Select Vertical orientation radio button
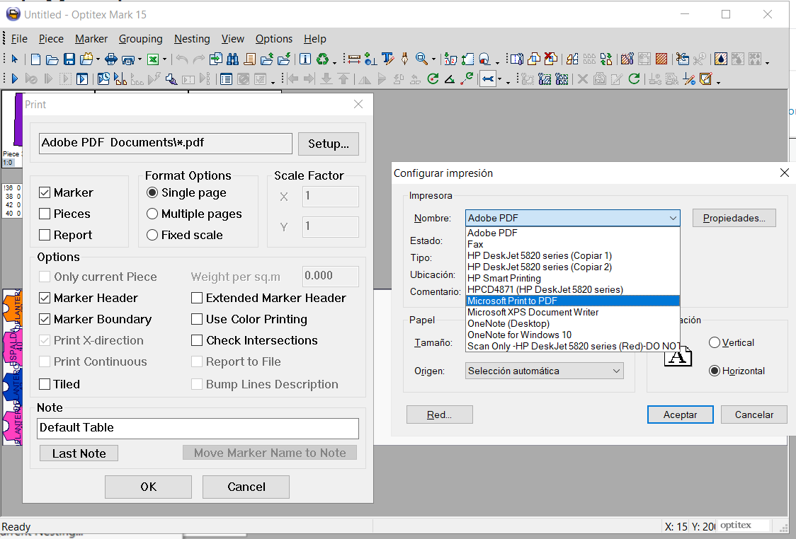 click(x=715, y=343)
